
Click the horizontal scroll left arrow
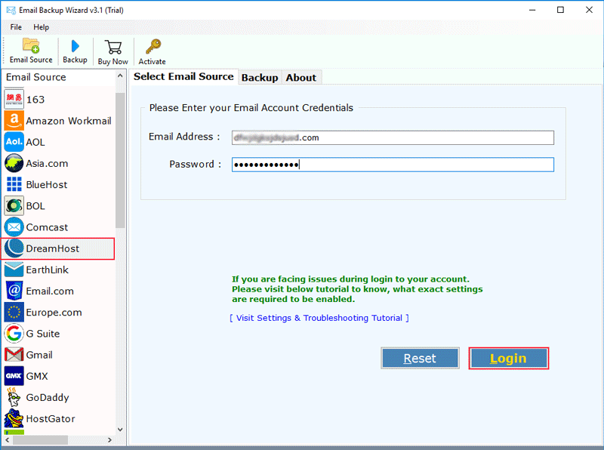tap(8, 439)
